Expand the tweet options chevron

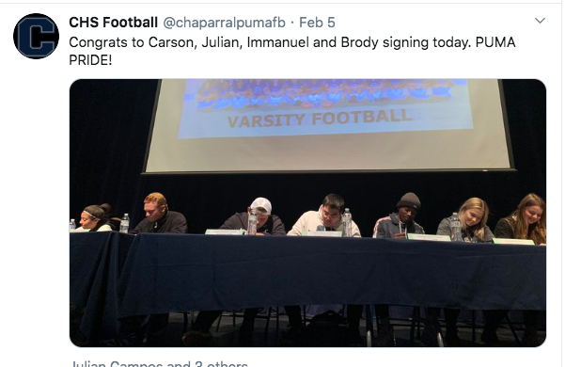(x=540, y=21)
